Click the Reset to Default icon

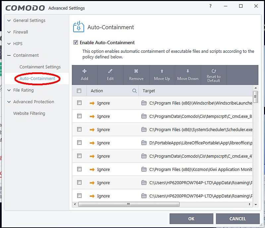click(x=214, y=71)
